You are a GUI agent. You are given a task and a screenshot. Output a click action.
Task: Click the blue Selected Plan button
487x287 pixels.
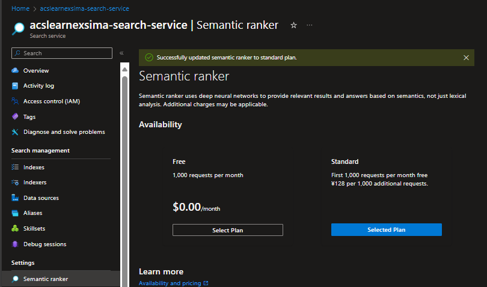pyautogui.click(x=387, y=229)
